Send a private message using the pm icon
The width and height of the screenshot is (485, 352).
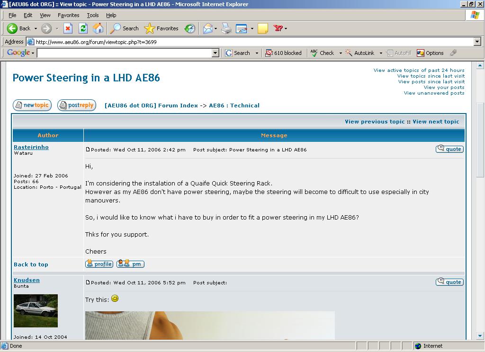pyautogui.click(x=130, y=264)
